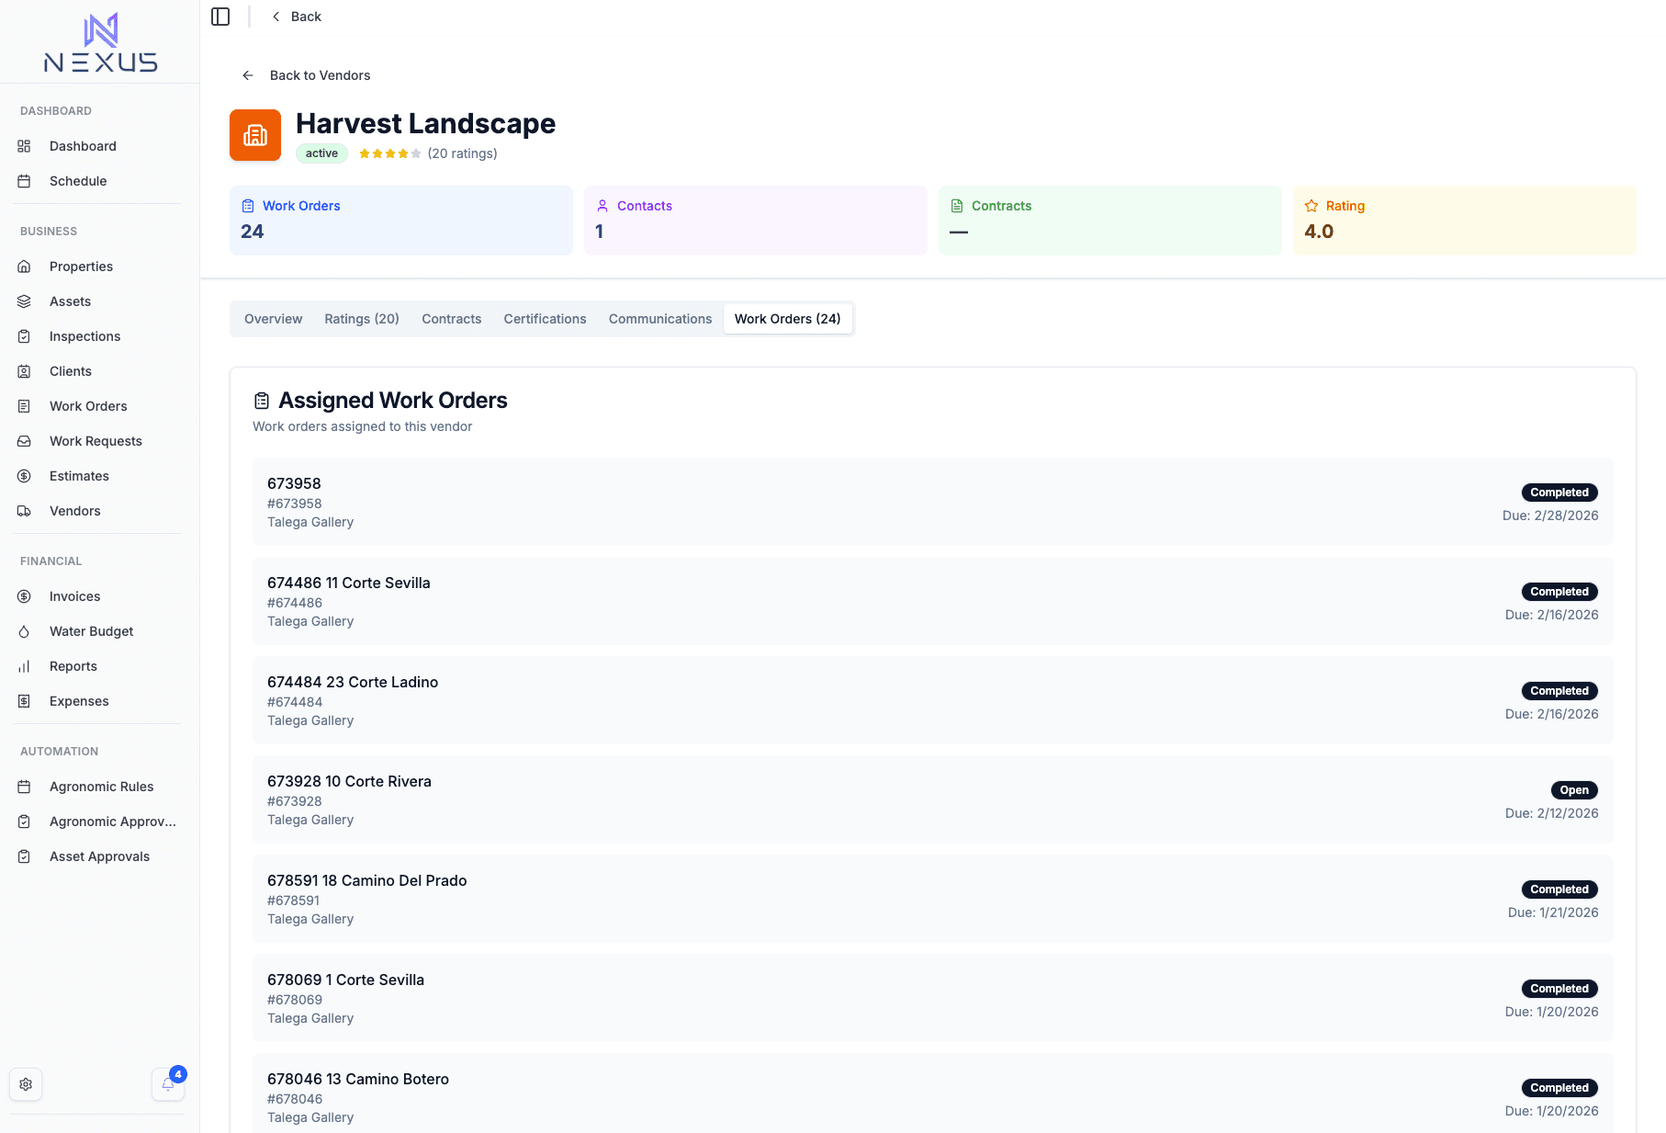Select the Properties section in sidebar

click(x=81, y=266)
